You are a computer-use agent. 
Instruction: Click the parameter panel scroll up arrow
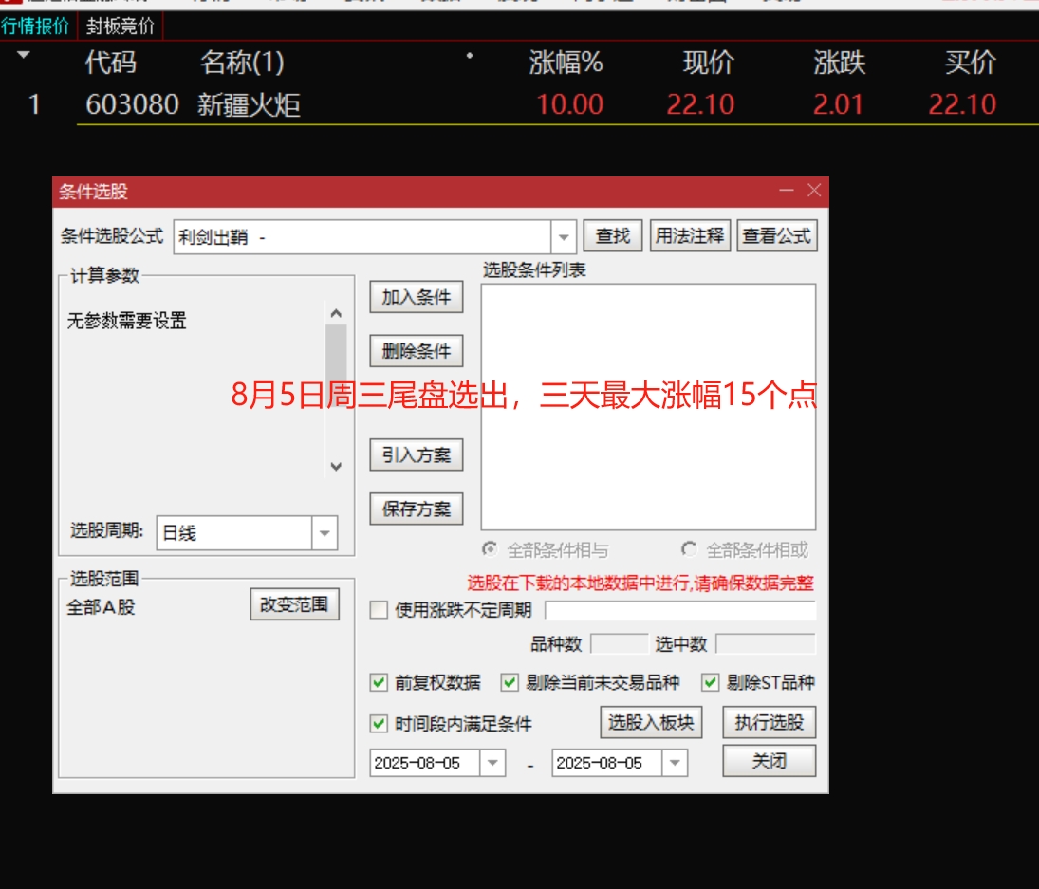336,313
